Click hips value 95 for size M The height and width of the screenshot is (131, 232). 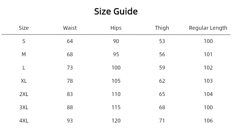click(116, 54)
